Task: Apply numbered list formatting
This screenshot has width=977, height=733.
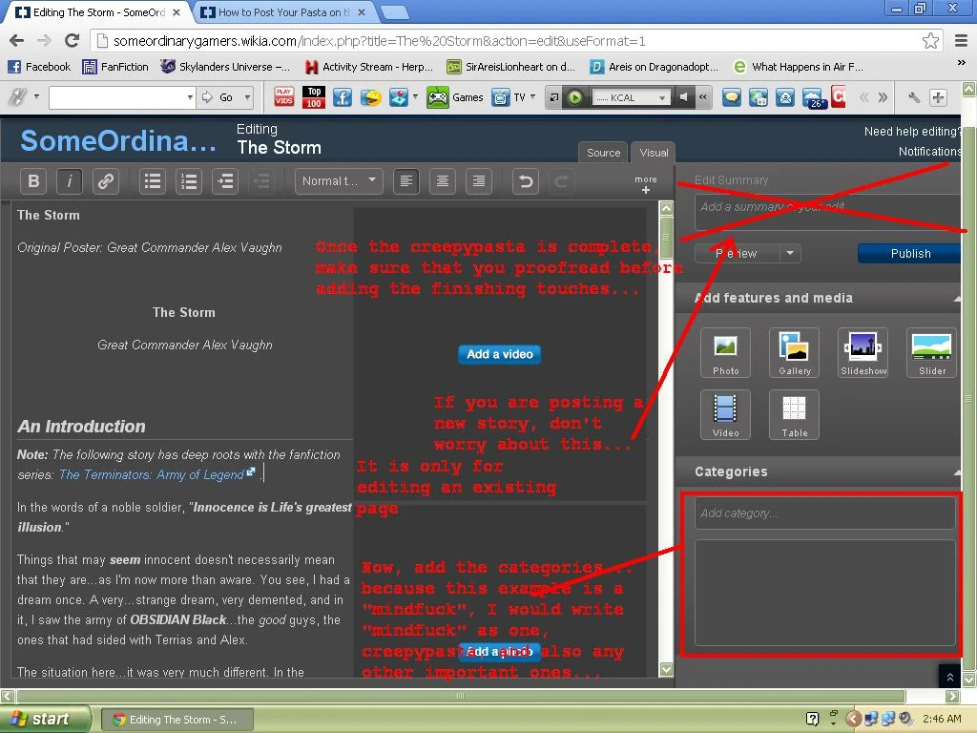Action: [189, 181]
